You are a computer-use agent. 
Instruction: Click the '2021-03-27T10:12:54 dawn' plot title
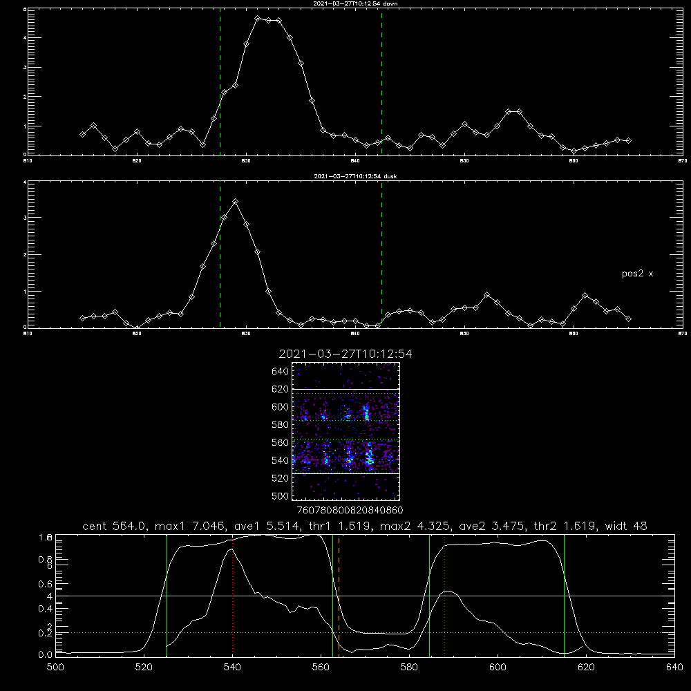[355, 3]
